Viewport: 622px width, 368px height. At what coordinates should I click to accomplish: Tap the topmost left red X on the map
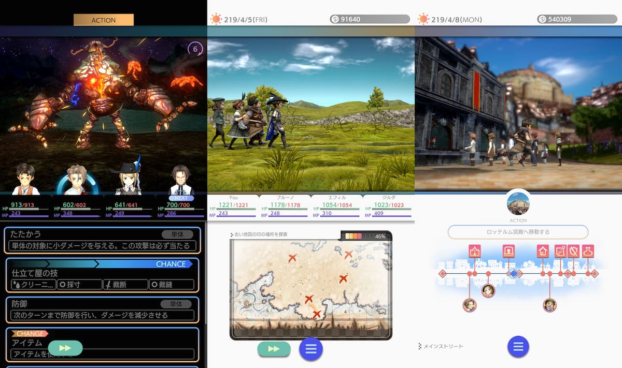[292, 257]
